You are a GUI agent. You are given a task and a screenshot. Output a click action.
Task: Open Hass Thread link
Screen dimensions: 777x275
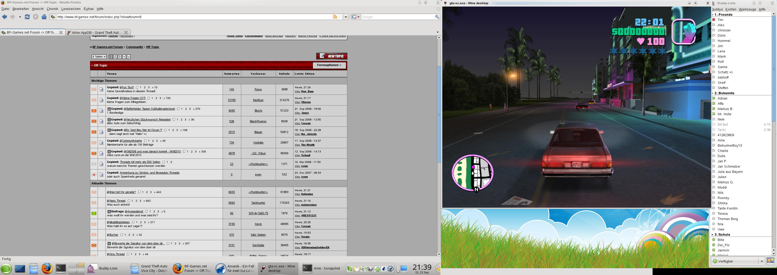pyautogui.click(x=117, y=201)
